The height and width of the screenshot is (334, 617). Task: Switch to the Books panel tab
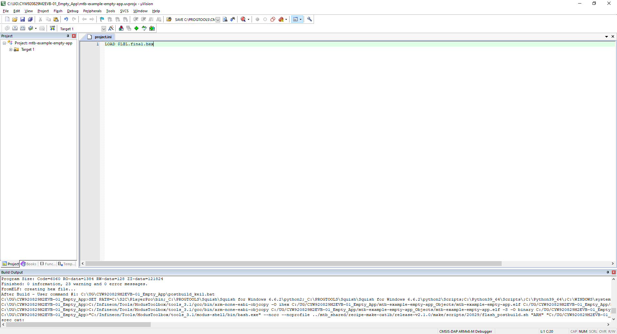pyautogui.click(x=29, y=264)
